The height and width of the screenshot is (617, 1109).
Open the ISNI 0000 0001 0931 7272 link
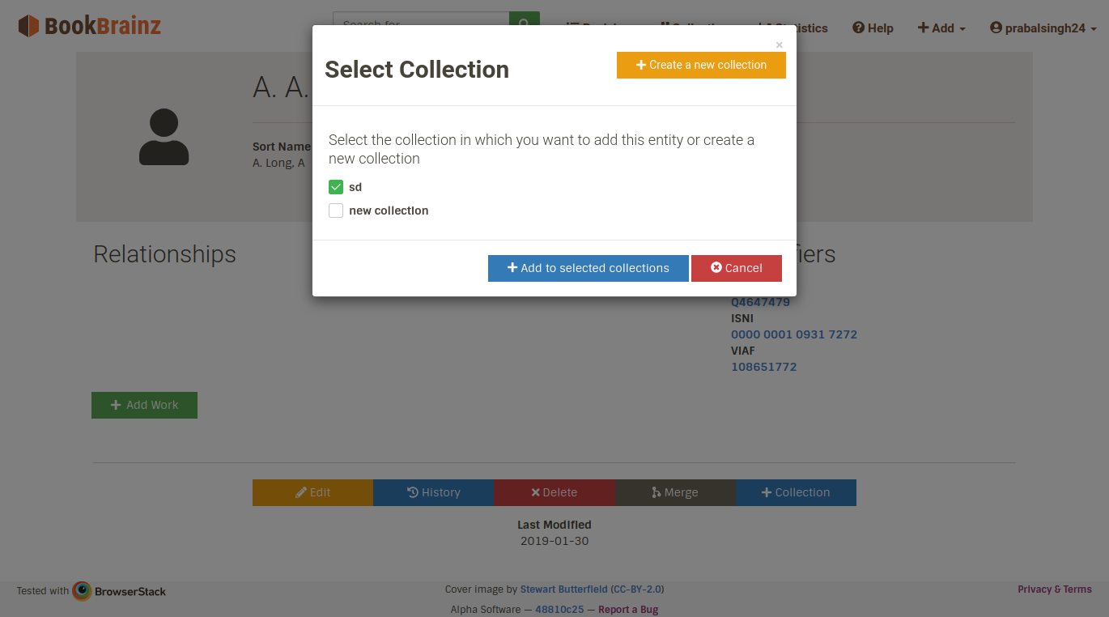[x=793, y=334]
